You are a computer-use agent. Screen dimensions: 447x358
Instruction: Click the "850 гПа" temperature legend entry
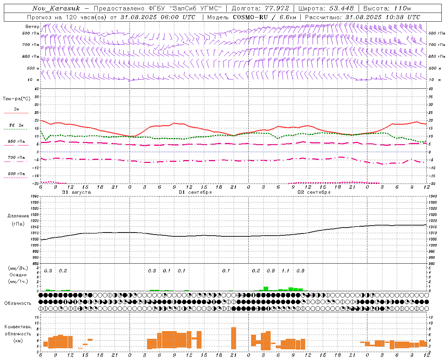[x=16, y=141]
